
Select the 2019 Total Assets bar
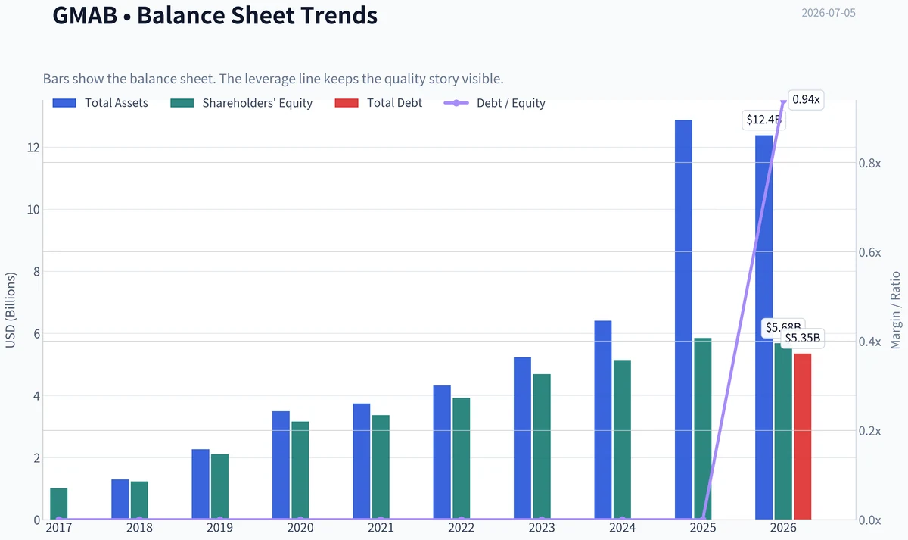201,485
